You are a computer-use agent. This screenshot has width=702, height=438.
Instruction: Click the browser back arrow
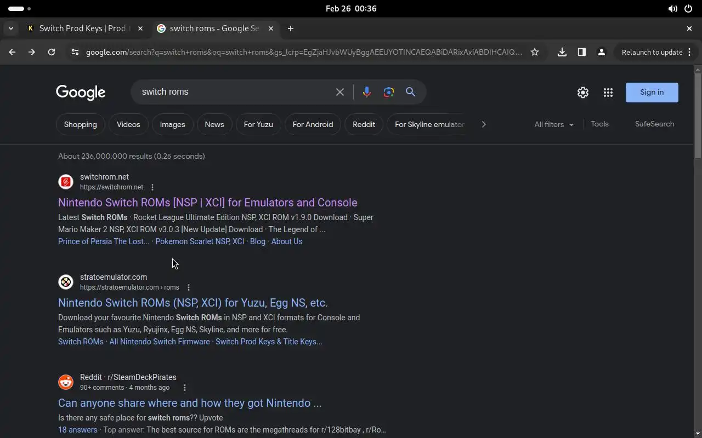[12, 52]
